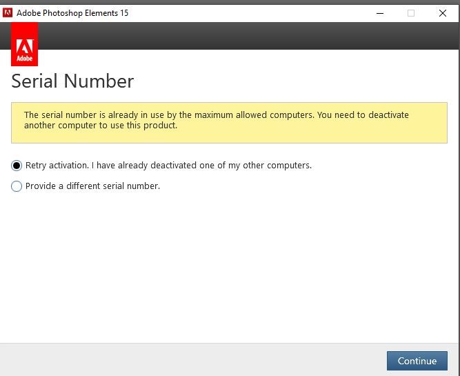This screenshot has height=376, width=460.
Task: Select the Retry activation radio button
Action: click(x=17, y=166)
